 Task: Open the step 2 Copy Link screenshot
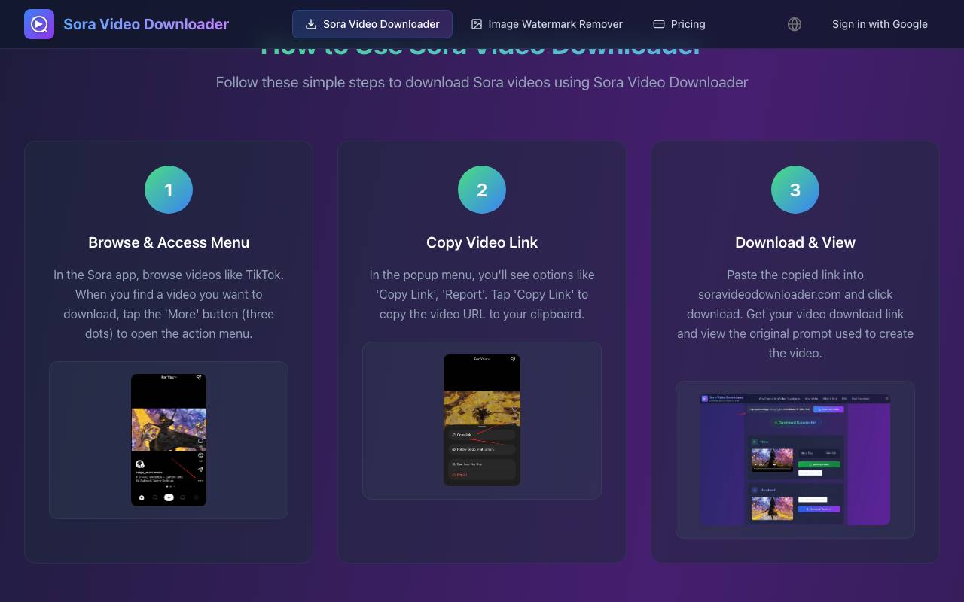point(482,420)
